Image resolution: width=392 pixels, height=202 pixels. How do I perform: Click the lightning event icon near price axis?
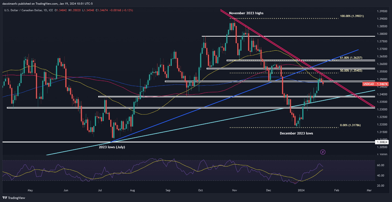tap(323, 152)
